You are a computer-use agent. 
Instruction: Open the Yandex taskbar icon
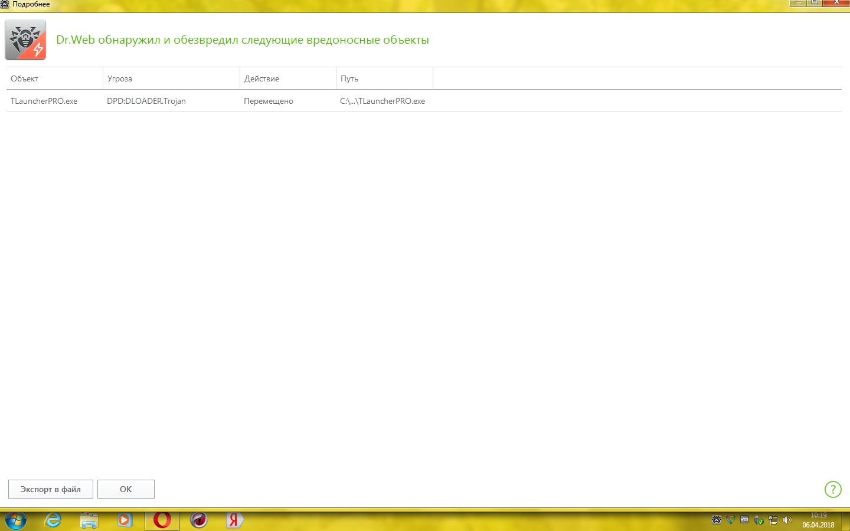tap(234, 520)
